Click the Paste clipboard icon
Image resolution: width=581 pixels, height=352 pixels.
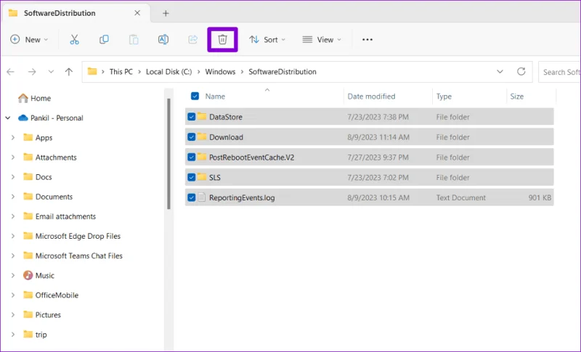point(134,40)
